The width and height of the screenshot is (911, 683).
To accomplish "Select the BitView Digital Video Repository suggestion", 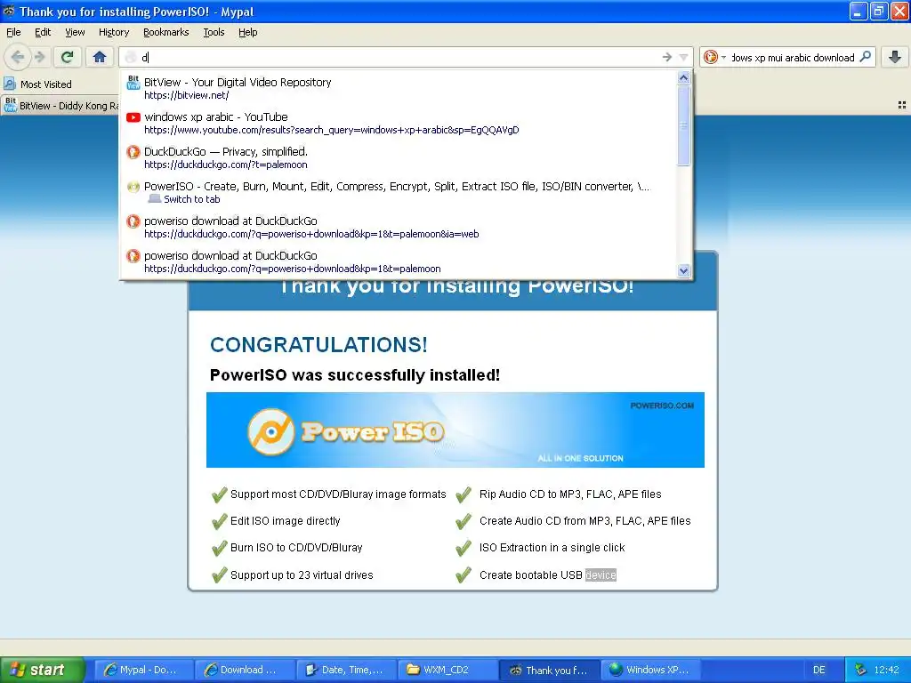I will point(399,88).
